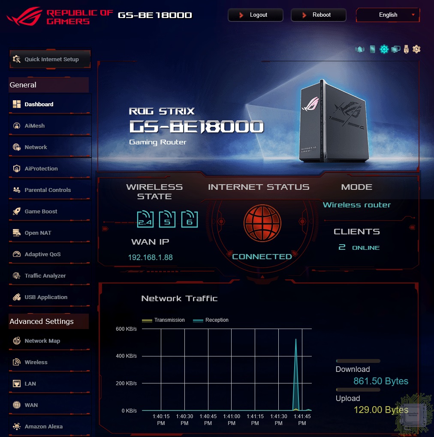Click Wireless router mode text

[x=357, y=205]
